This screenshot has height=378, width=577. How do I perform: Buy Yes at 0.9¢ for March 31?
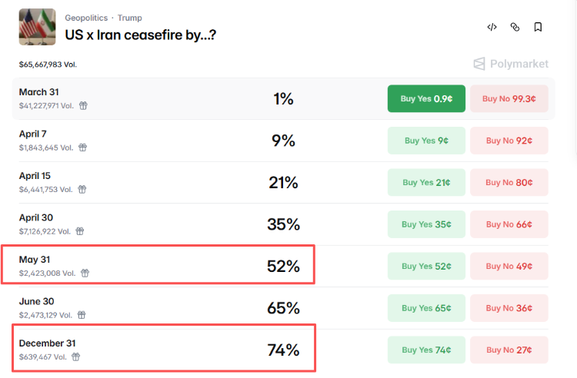(x=426, y=98)
